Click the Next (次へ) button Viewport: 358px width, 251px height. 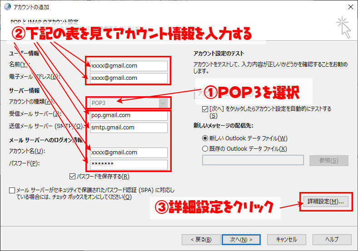(x=241, y=240)
